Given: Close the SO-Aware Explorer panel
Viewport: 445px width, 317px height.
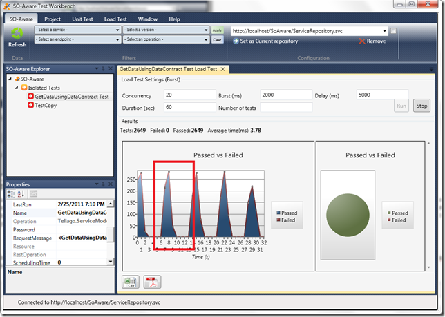Looking at the screenshot, I should click(110, 68).
